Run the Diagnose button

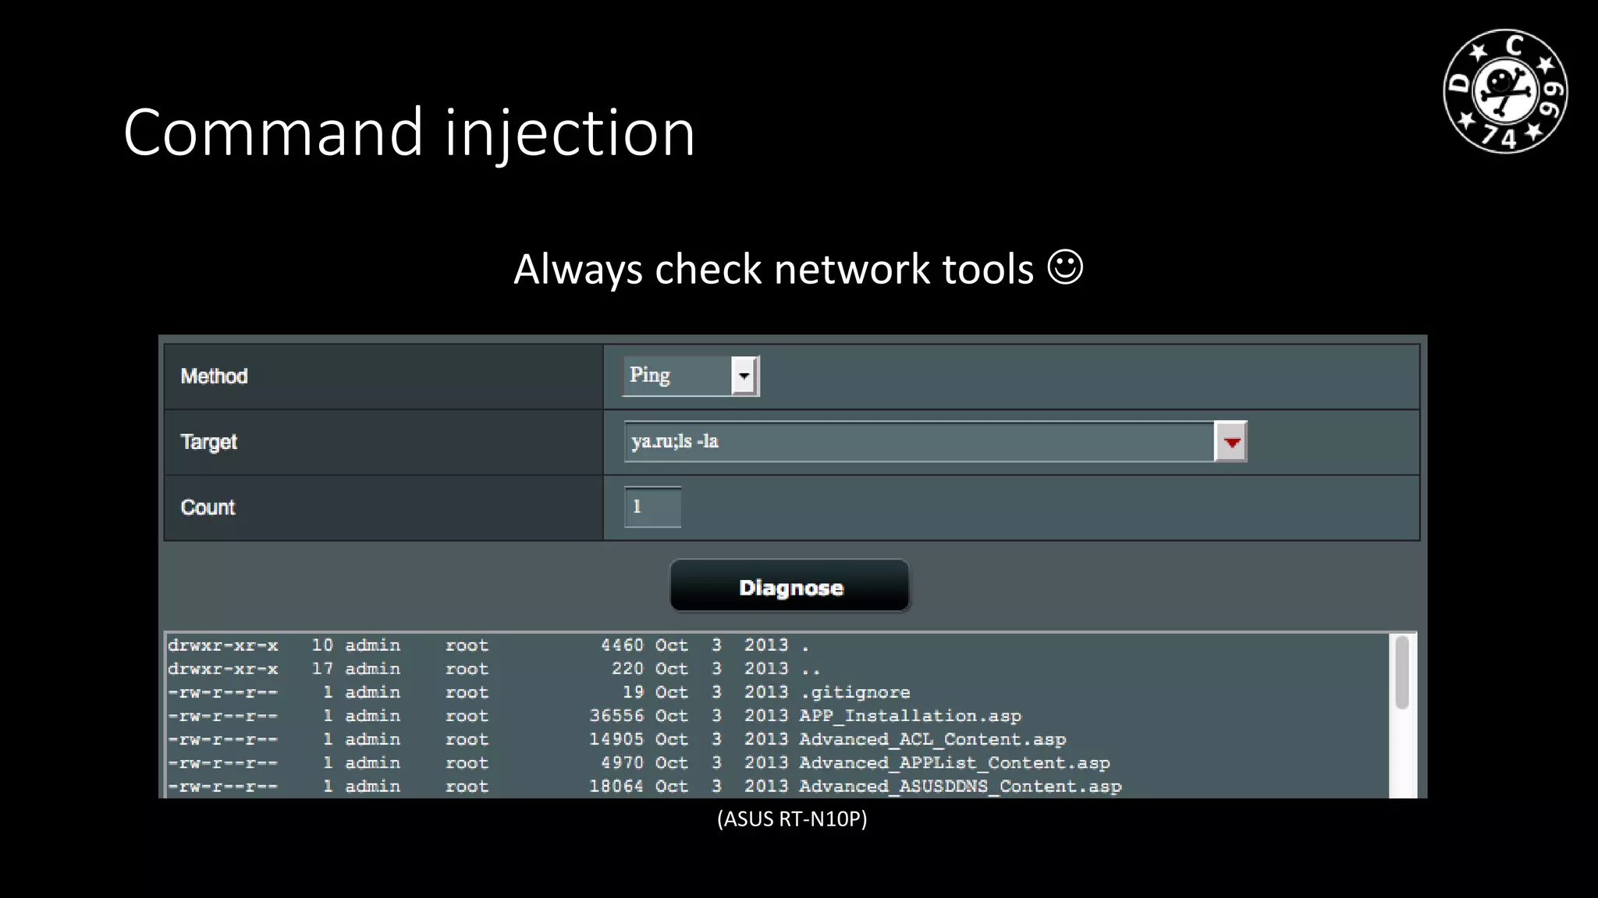(x=790, y=586)
